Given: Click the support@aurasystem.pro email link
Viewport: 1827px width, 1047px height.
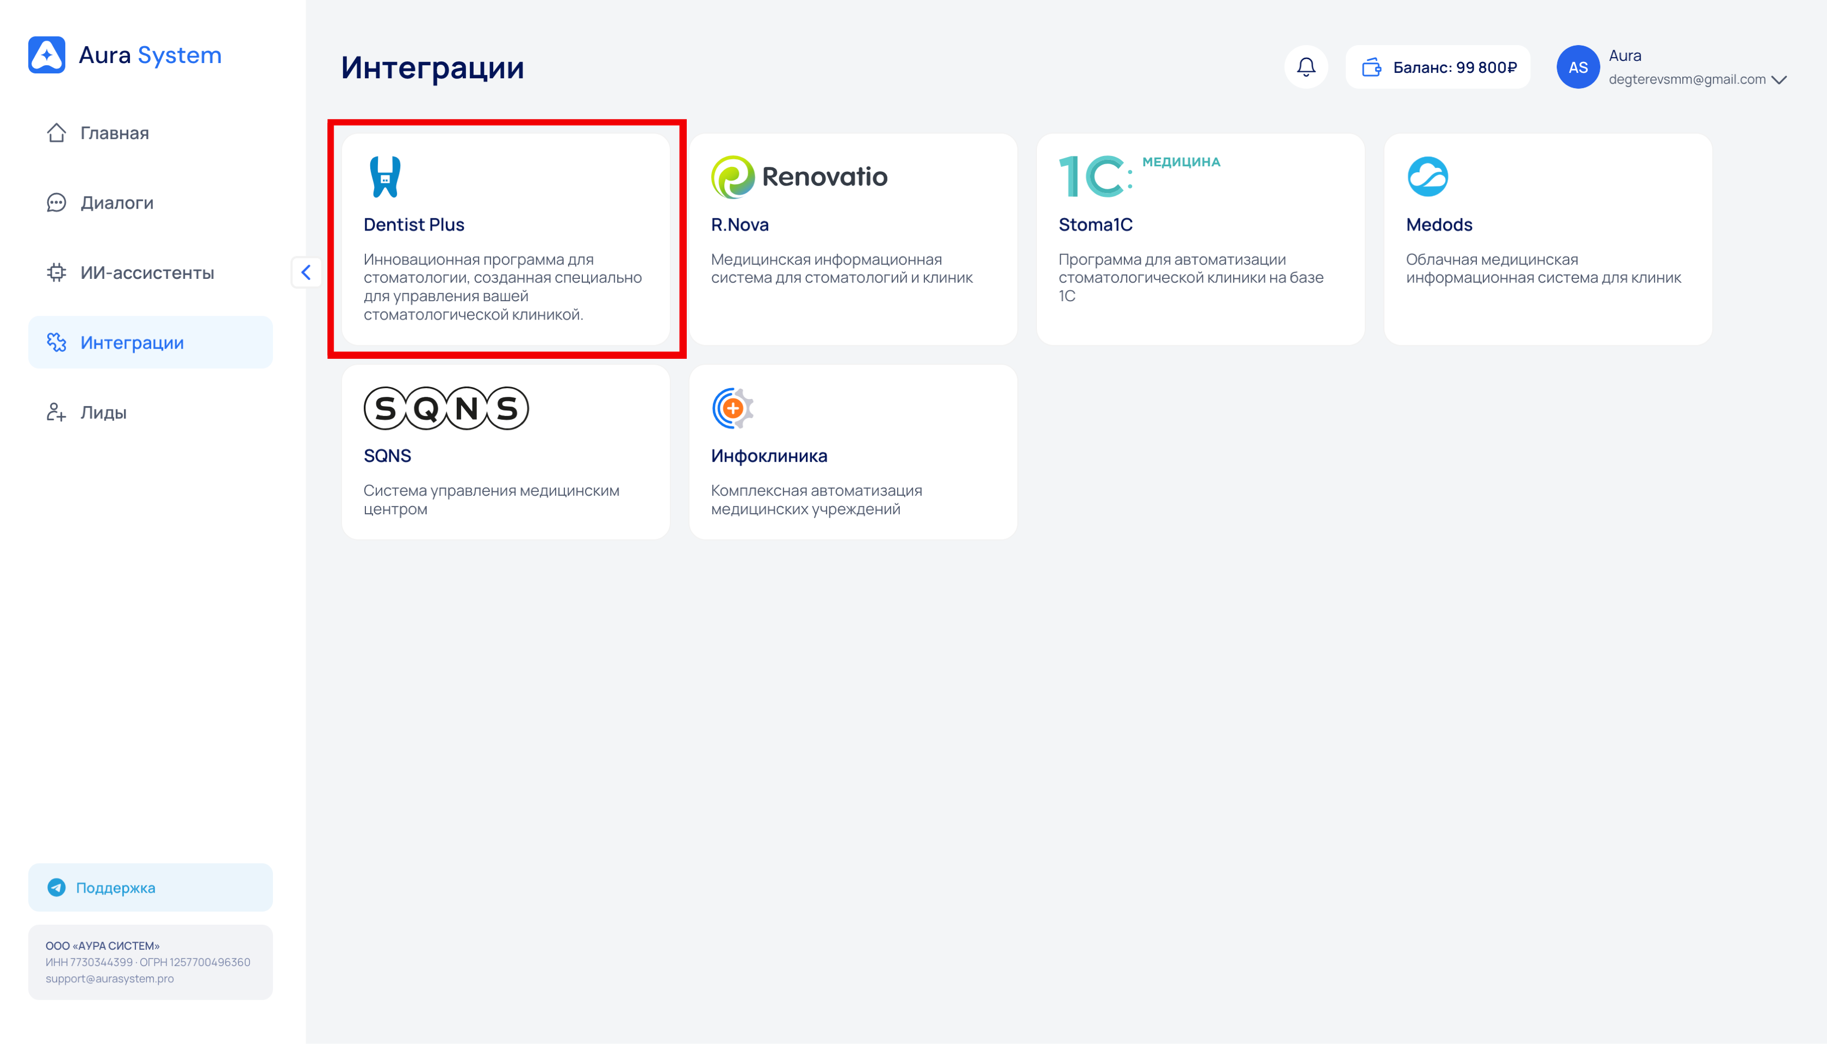Looking at the screenshot, I should pos(109,979).
